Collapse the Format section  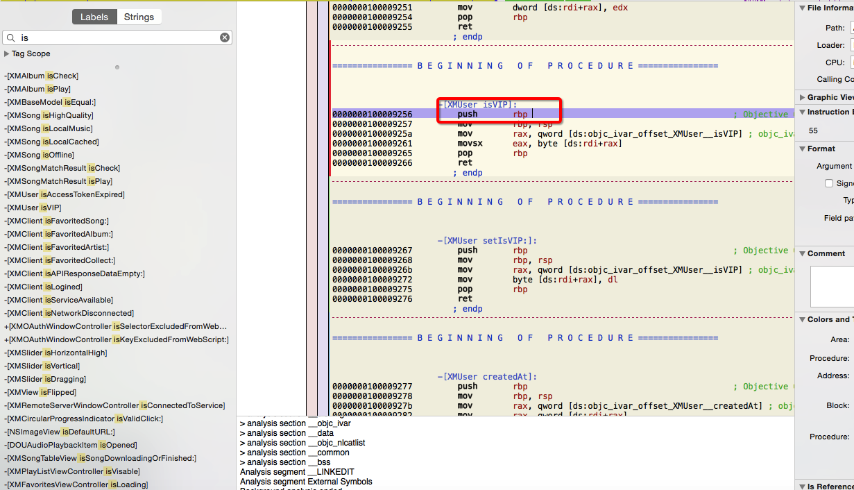coord(802,149)
